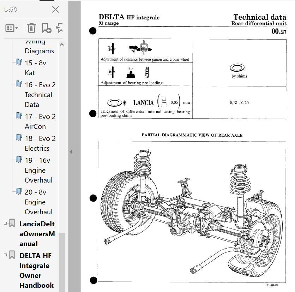Click 'Adjustment of bearing pre-loading' text

click(132, 83)
